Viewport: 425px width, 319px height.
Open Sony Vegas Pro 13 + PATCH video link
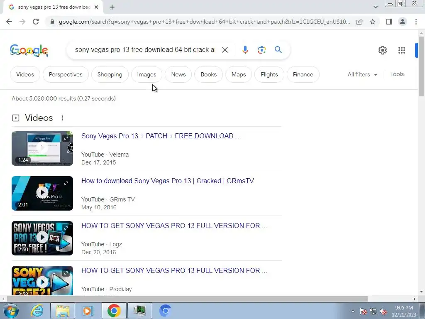tap(161, 136)
